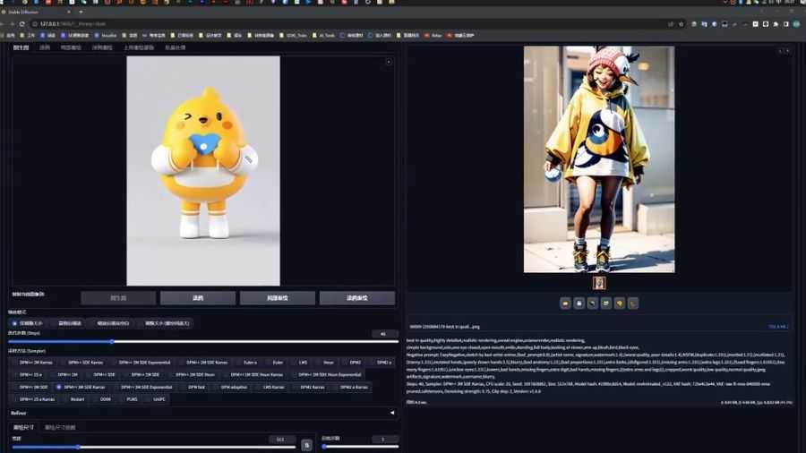Copy image to 涂鸦 button
Screen dimensions: 806x453
click(x=198, y=298)
